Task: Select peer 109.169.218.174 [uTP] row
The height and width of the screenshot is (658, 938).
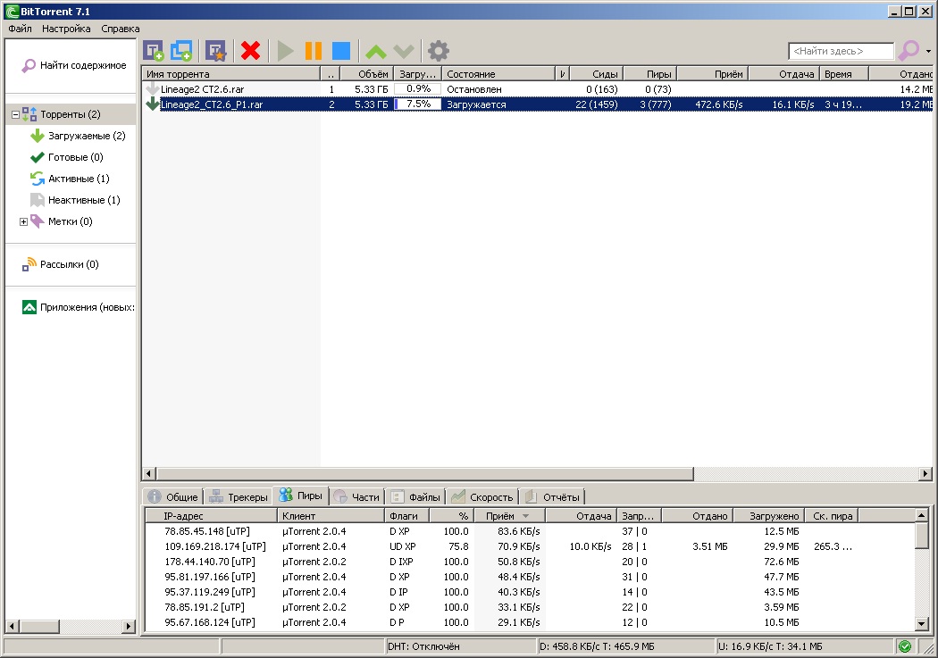Action: pos(530,546)
